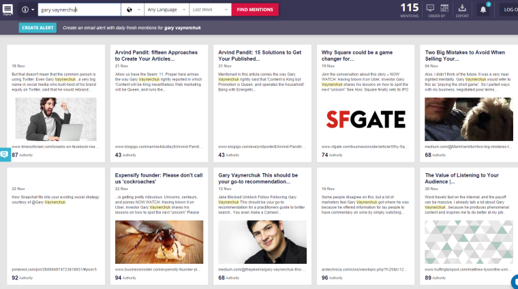Open 'Two Big Mistakes to Avoid' article title

point(465,55)
